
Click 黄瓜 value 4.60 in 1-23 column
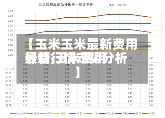[x=151, y=101]
